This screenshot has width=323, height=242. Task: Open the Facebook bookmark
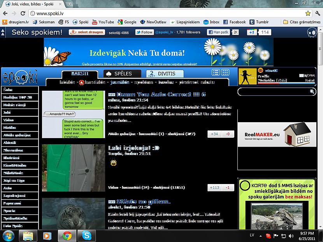(x=234, y=22)
